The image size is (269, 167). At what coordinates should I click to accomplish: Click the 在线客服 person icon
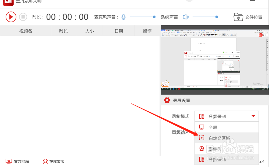pos(45,161)
